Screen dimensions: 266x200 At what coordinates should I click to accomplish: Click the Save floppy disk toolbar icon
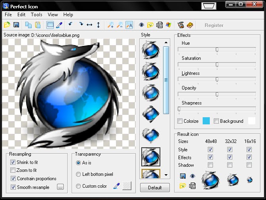(16, 25)
